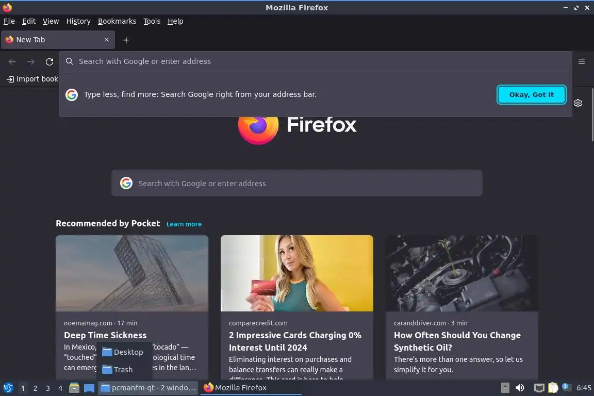Open the Bookmarks menu

click(117, 21)
